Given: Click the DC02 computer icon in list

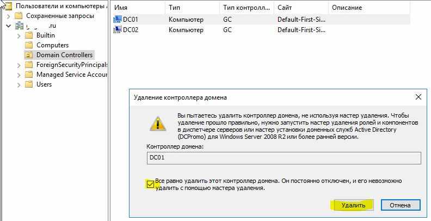Looking at the screenshot, I should click(x=118, y=30).
